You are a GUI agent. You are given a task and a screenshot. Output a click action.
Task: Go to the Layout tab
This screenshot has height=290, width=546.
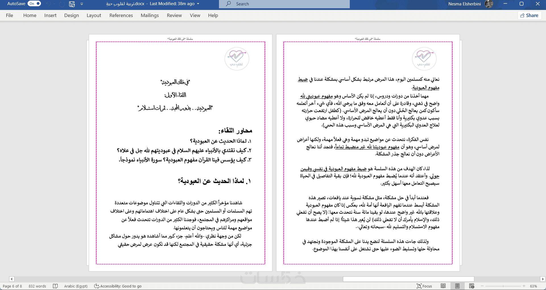[94, 15]
